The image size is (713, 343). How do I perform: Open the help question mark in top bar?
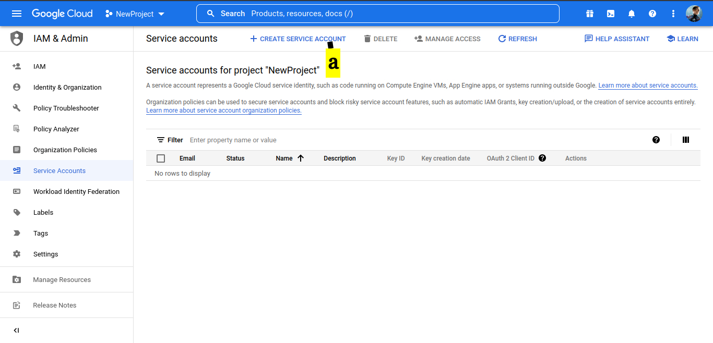(652, 14)
